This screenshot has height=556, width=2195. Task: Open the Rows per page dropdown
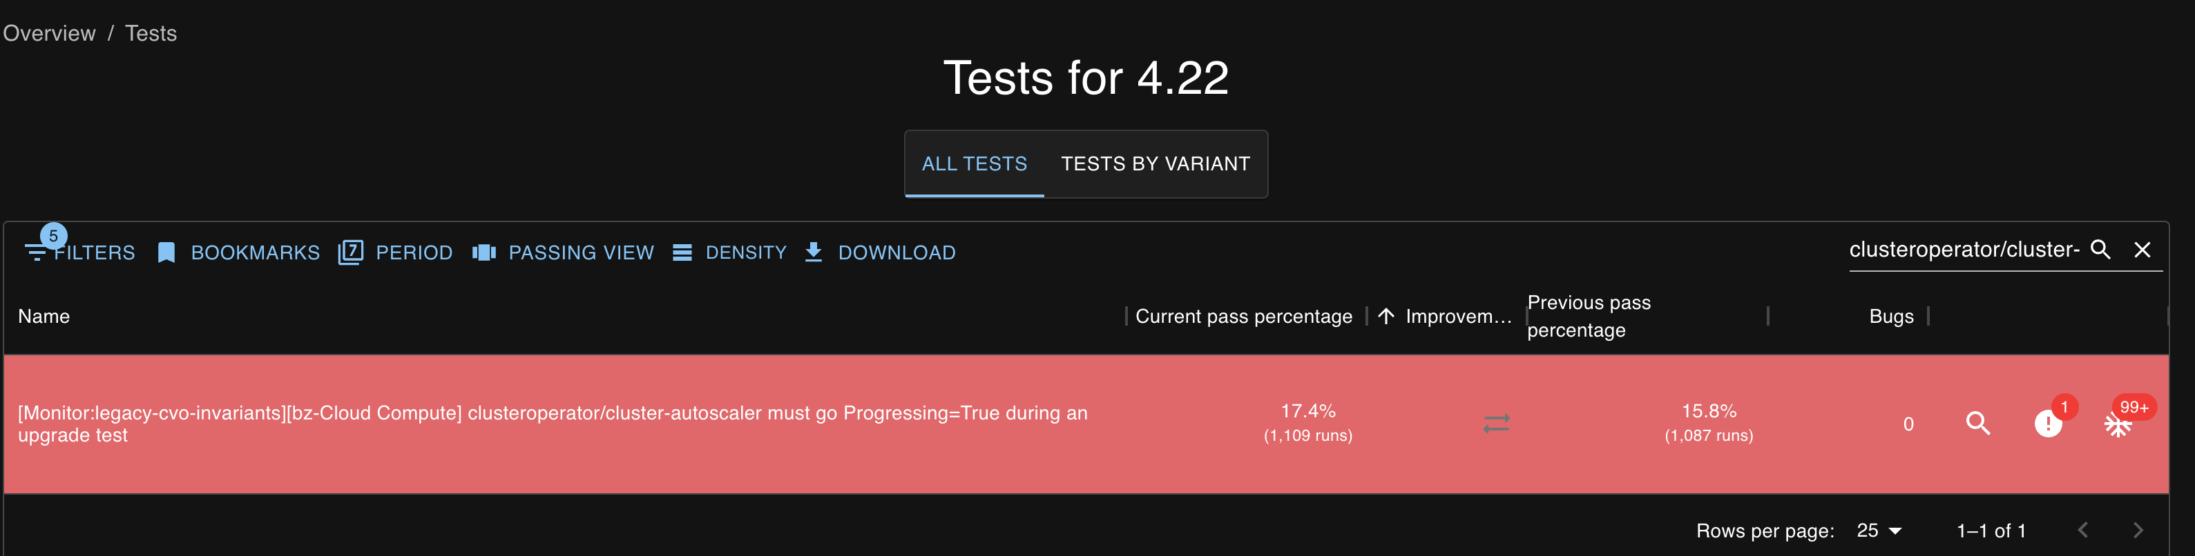[1879, 530]
